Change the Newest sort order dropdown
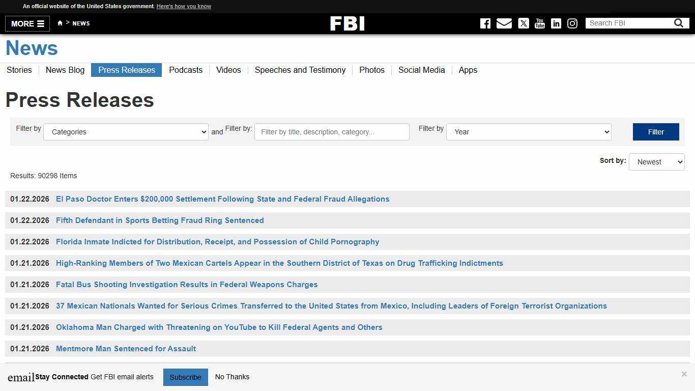695x391 pixels. point(656,161)
